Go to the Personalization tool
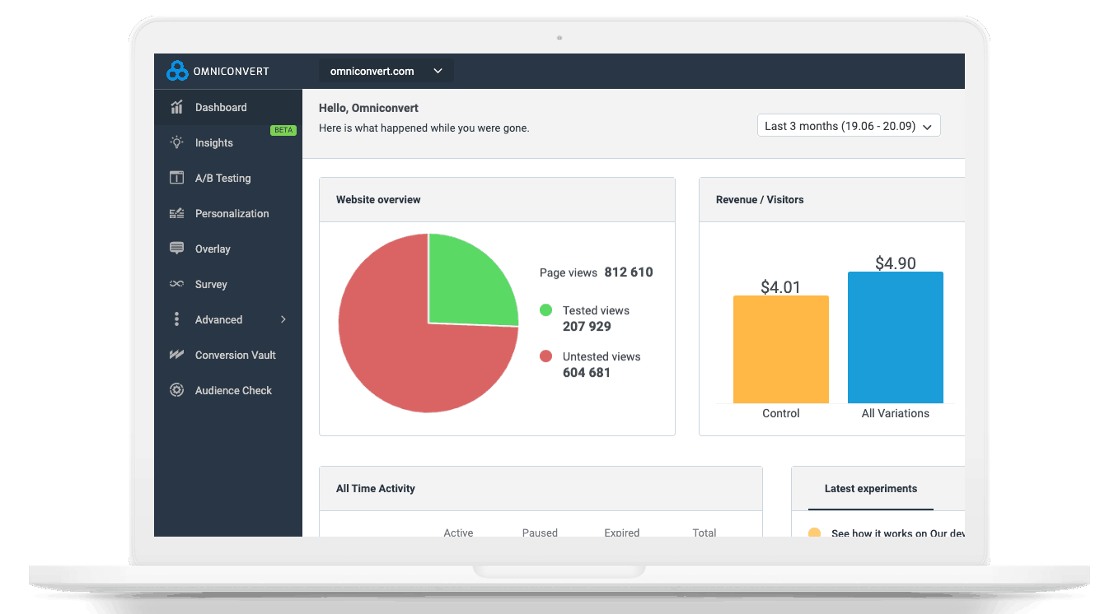Image resolution: width=1114 pixels, height=614 pixels. 231,213
